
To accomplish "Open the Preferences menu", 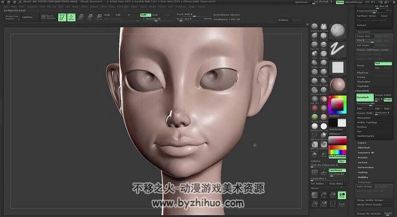I will coord(123,7).
